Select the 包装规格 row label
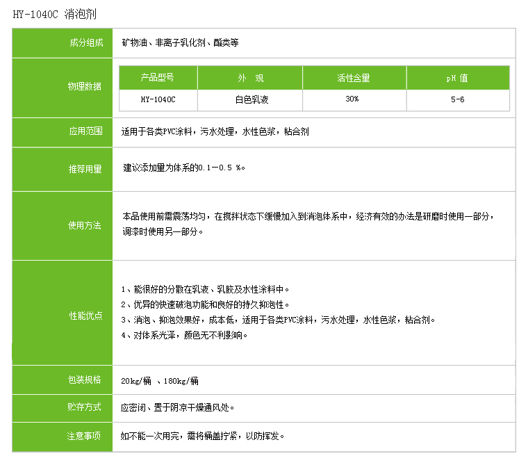Viewport: 528px width, 465px height. [x=84, y=380]
